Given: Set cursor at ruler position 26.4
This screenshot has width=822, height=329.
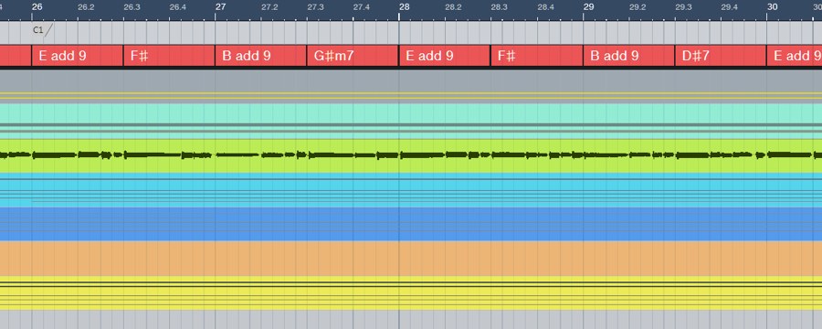Looking at the screenshot, I should click(178, 6).
